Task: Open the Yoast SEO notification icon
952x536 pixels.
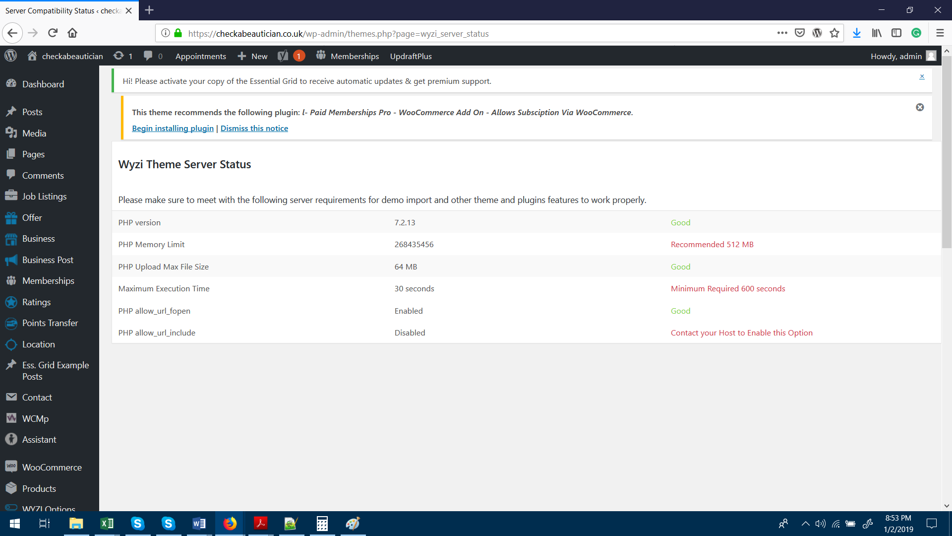Action: 290,56
